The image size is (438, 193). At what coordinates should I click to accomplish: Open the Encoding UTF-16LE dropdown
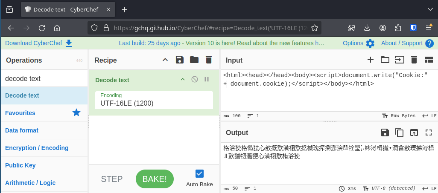[154, 100]
